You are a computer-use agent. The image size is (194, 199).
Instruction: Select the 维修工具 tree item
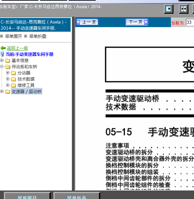coord(26,85)
